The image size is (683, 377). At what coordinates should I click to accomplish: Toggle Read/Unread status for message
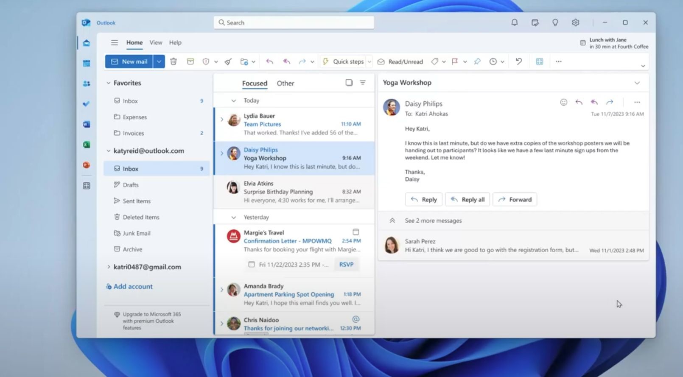pyautogui.click(x=400, y=61)
